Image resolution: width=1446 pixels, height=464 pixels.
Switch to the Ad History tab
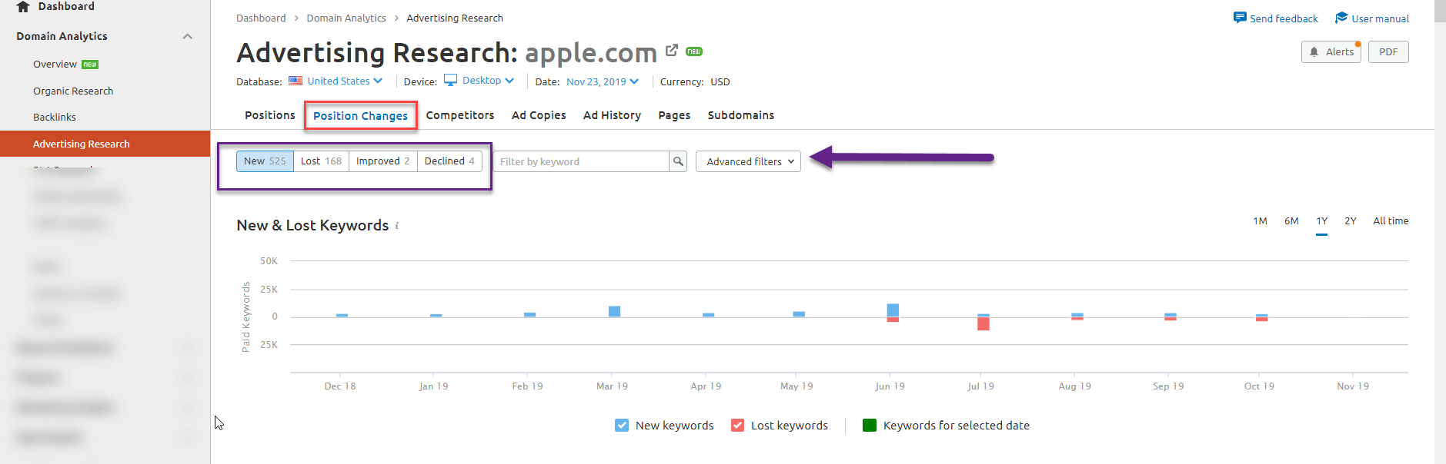click(612, 115)
